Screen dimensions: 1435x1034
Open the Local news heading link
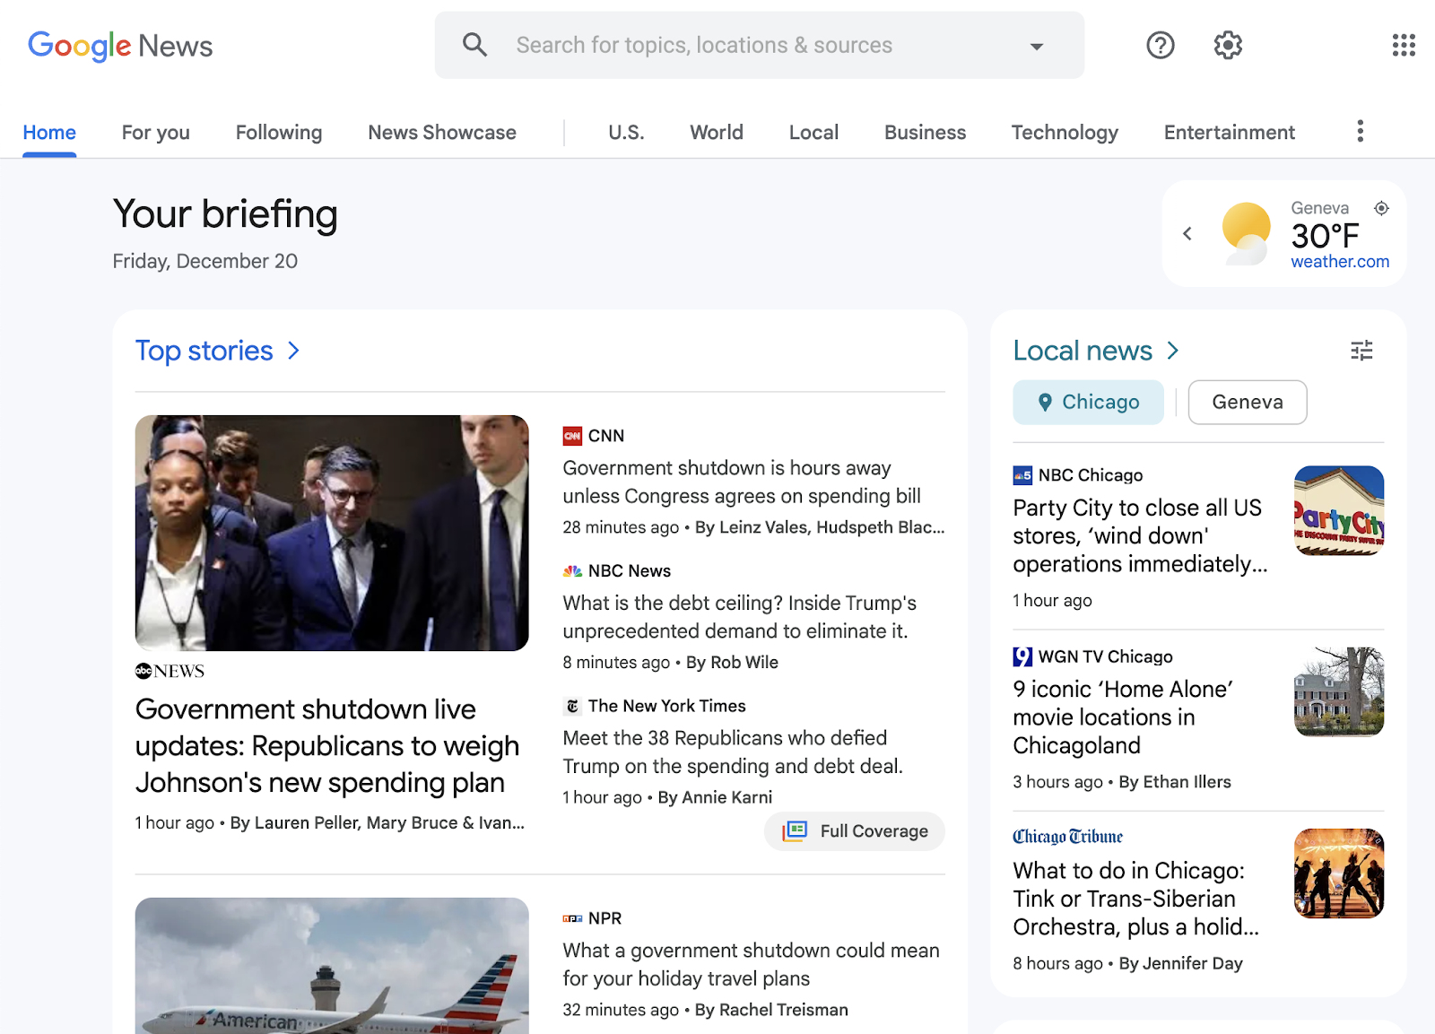pyautogui.click(x=1083, y=351)
